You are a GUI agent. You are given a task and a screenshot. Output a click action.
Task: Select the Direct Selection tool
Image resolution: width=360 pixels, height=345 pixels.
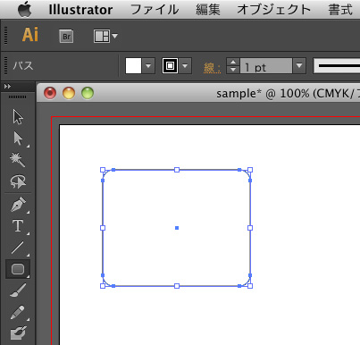(x=18, y=139)
